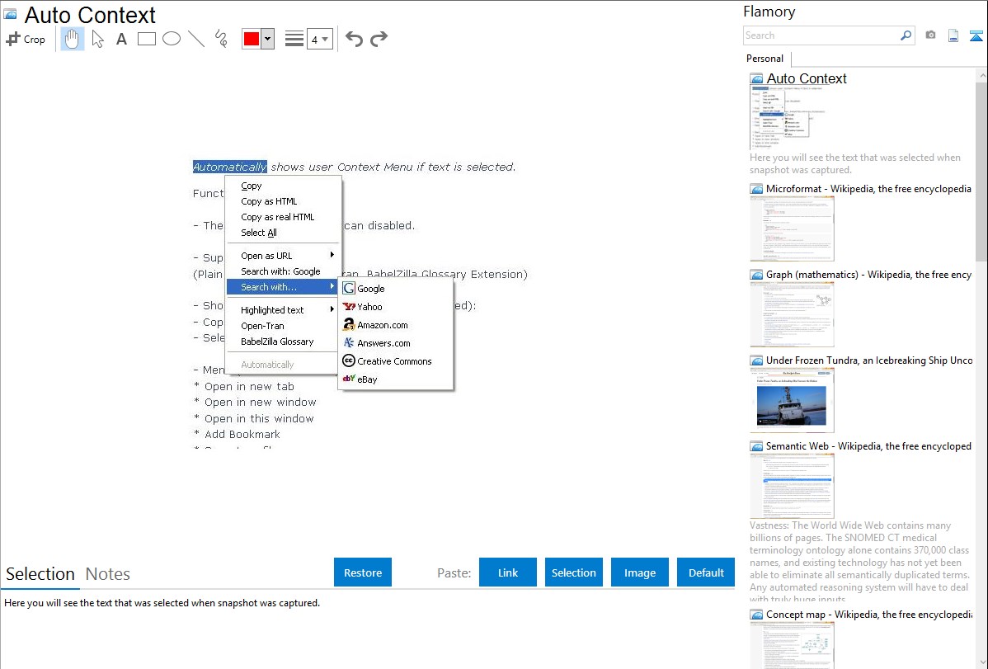Image resolution: width=988 pixels, height=669 pixels.
Task: Redo the last annotation
Action: 379,39
